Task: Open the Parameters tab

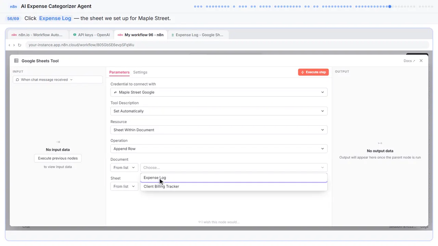Action: (x=119, y=72)
